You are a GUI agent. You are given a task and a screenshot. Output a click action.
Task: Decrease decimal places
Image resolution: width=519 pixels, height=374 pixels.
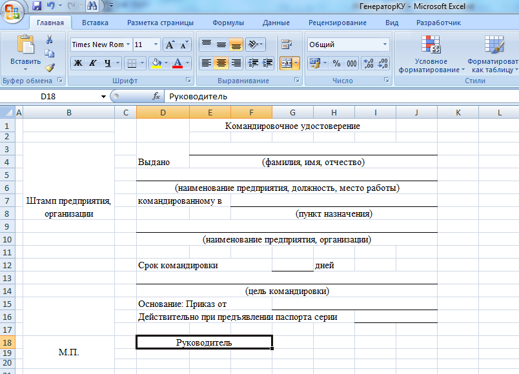(x=383, y=63)
